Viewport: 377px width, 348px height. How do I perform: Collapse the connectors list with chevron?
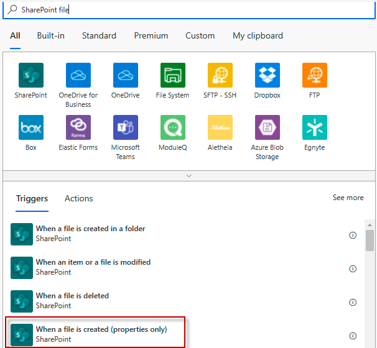pos(189,176)
